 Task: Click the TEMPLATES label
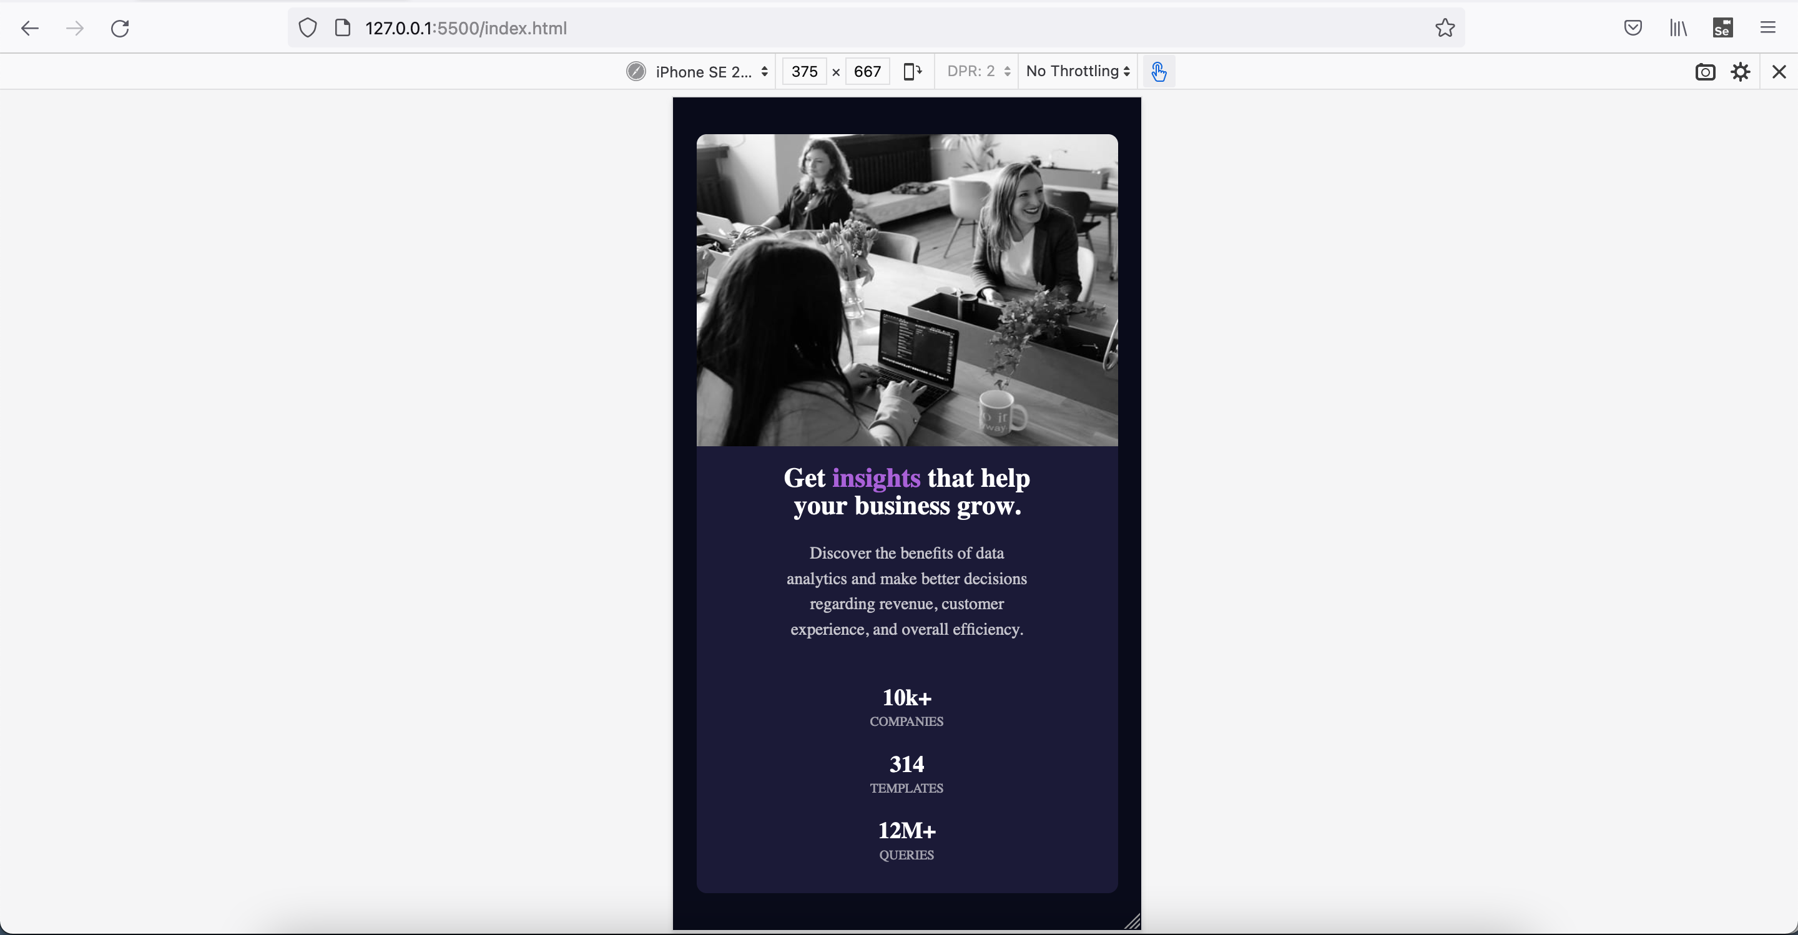pyautogui.click(x=906, y=788)
